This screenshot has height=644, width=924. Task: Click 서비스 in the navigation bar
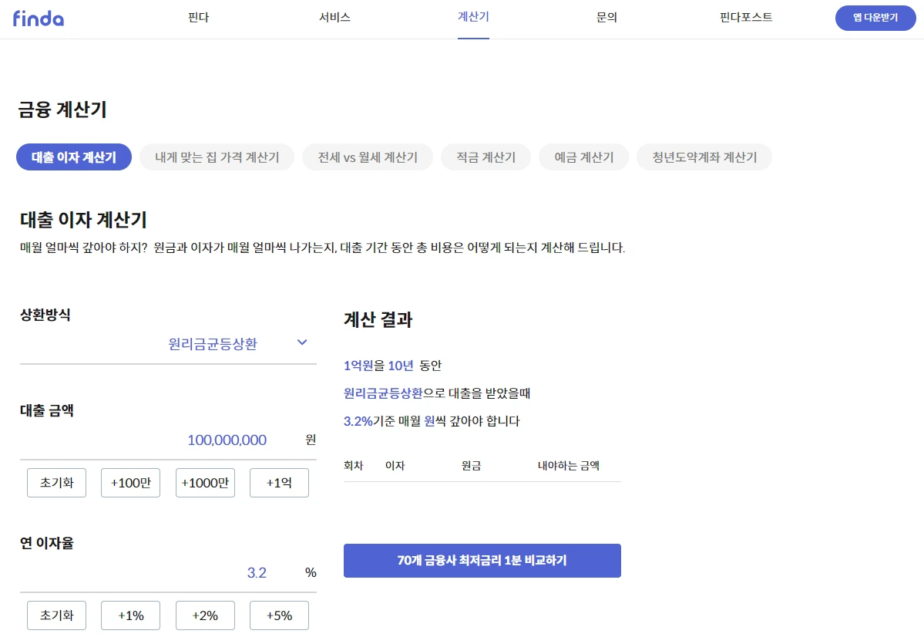point(334,18)
